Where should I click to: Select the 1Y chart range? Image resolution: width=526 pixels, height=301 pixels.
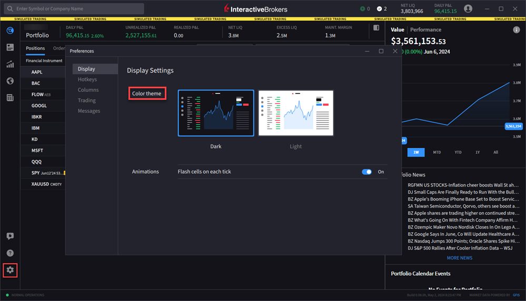coord(478,152)
